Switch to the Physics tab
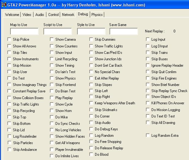This screenshot has width=189, height=160. click(x=97, y=15)
